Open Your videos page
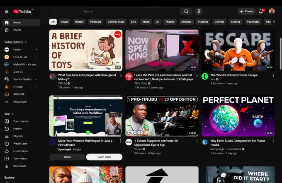 [x=21, y=159]
